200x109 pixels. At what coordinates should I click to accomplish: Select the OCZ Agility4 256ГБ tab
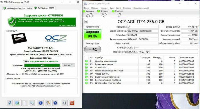[x=44, y=8]
